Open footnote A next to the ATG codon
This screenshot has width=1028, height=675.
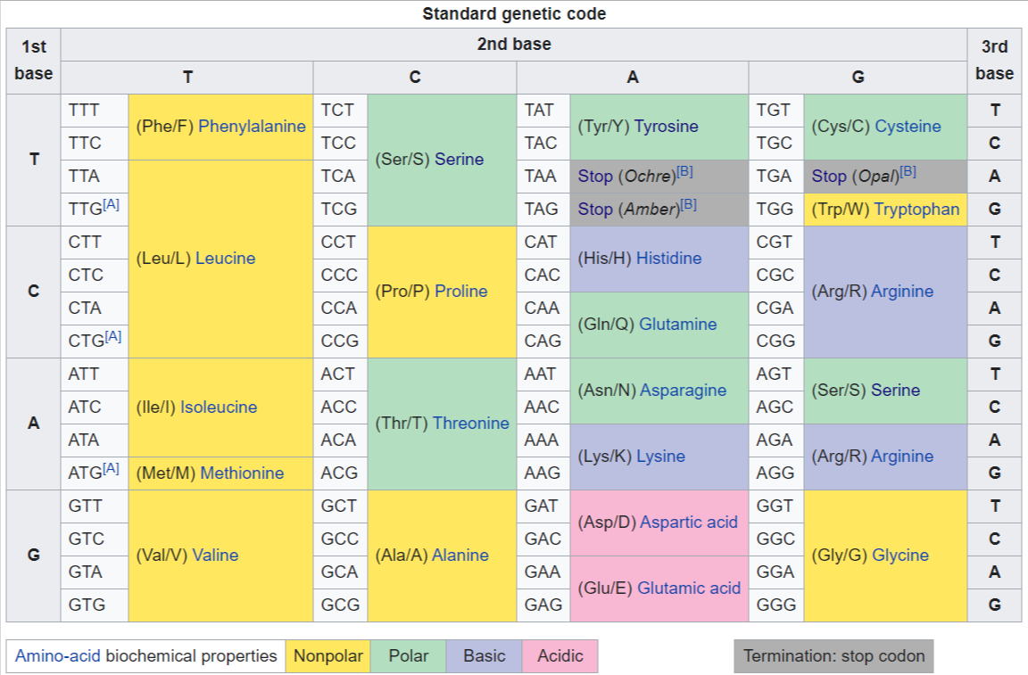112,468
